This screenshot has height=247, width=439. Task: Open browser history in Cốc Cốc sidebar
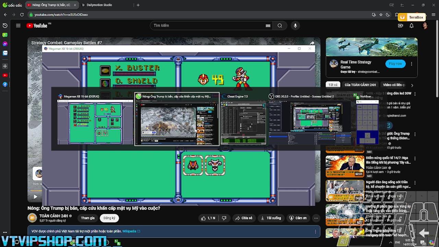point(5,26)
